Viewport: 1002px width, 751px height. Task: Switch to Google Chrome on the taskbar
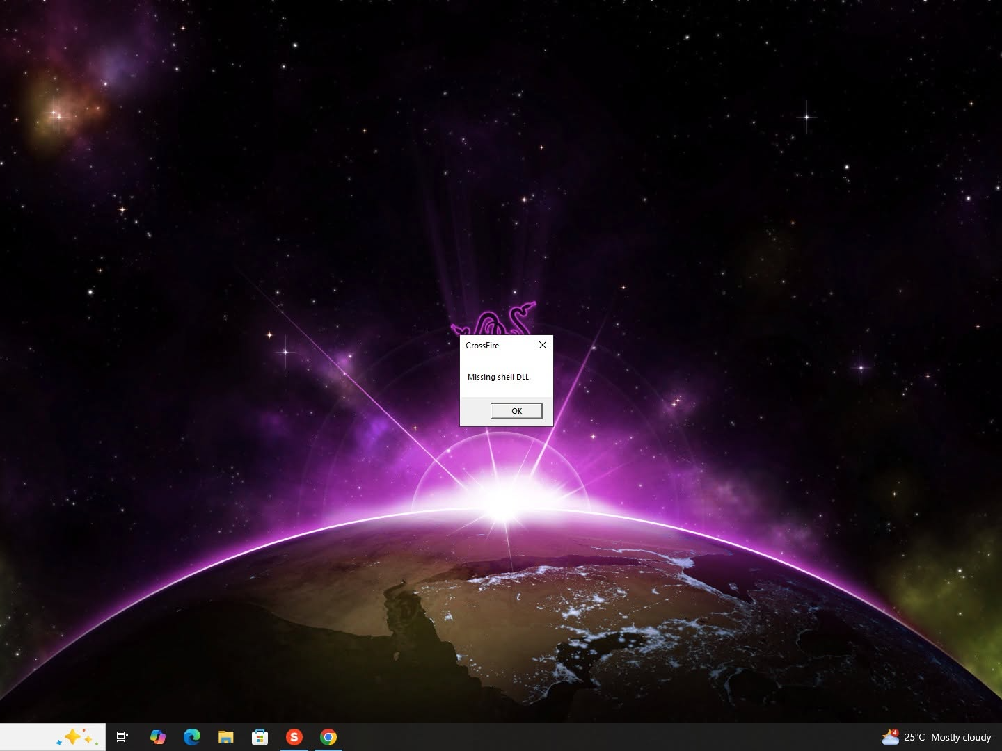pos(328,737)
